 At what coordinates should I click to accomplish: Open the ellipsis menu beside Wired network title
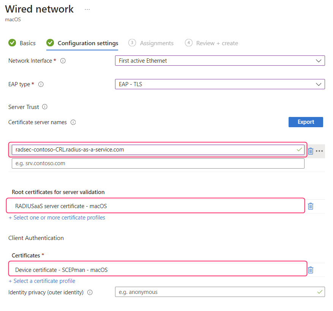tap(87, 9)
